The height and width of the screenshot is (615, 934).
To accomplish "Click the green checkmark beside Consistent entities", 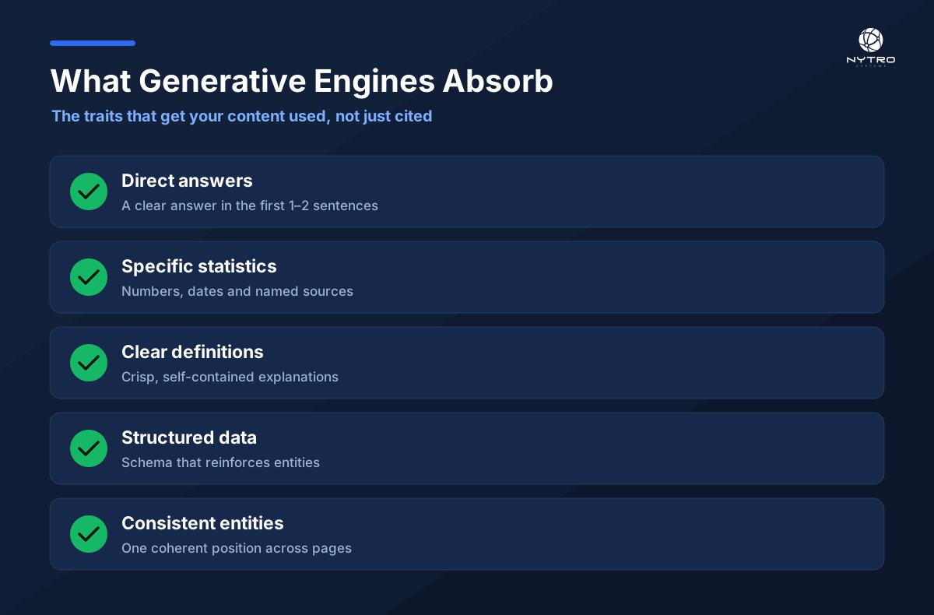I will click(x=89, y=534).
